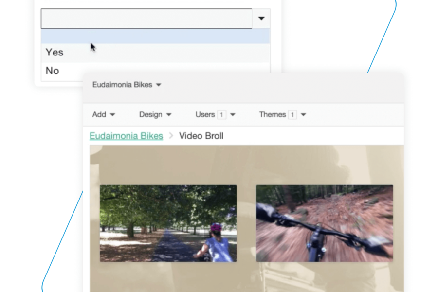This screenshot has height=292, width=438.
Task: Open the tree-lined path cyclist video thumbnail
Action: pos(168,223)
